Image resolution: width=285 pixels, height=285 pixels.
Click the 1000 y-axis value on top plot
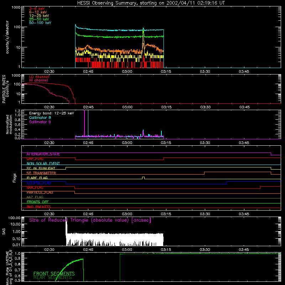click(x=16, y=7)
